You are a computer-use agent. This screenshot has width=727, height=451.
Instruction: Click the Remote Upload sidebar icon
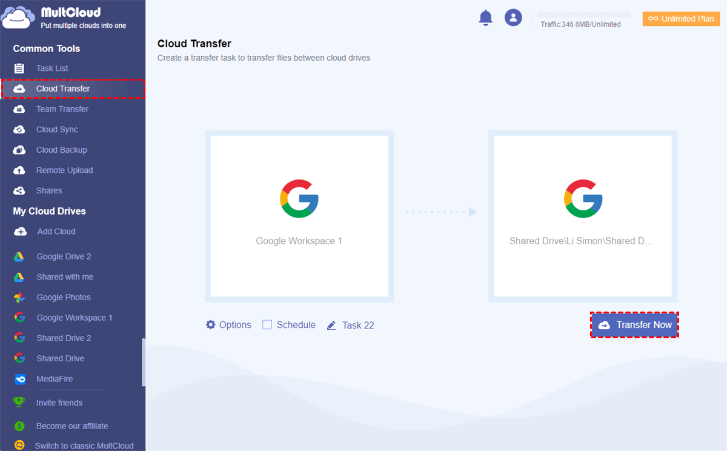(19, 170)
